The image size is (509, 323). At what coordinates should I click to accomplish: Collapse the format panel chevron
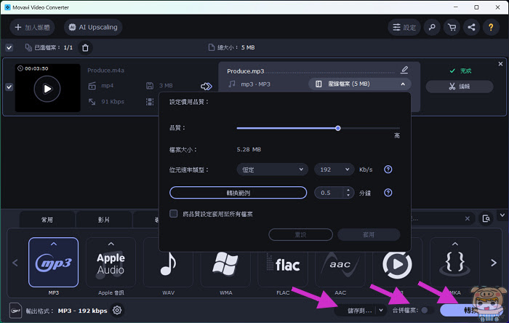(502, 215)
